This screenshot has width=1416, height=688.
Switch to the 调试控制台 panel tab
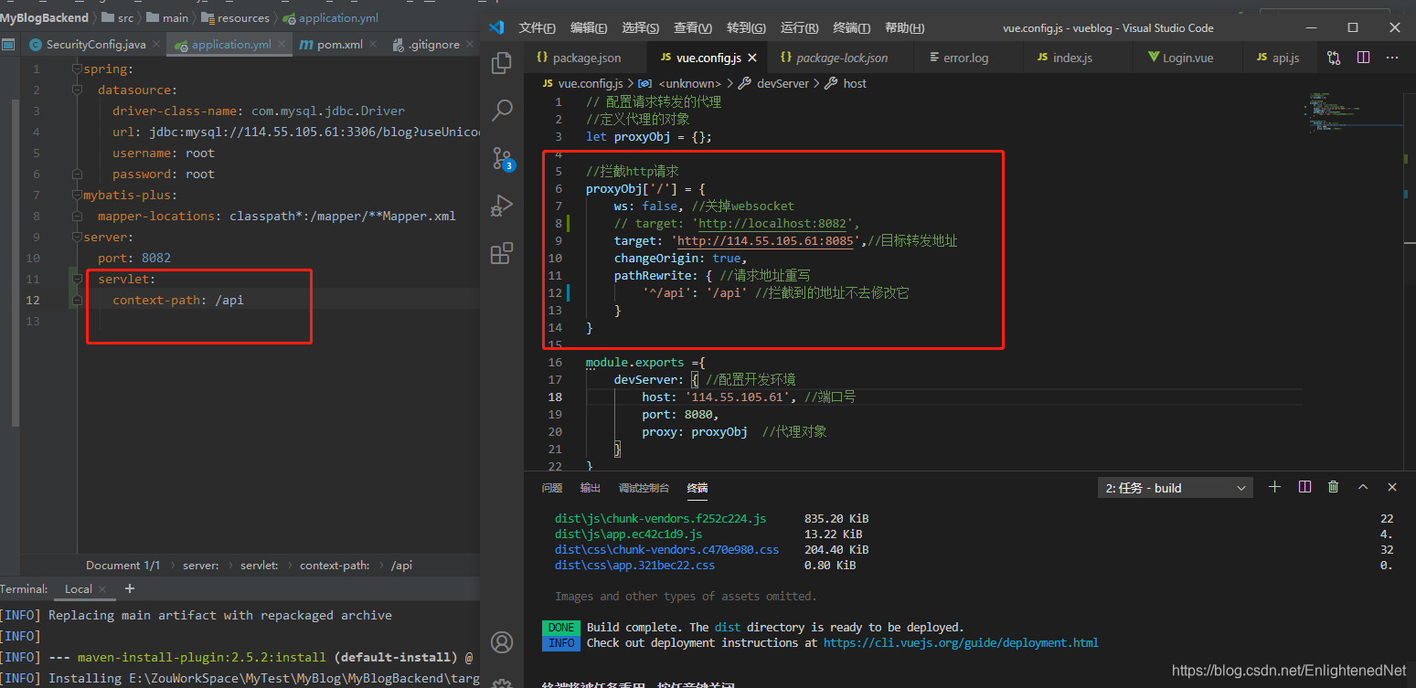point(644,488)
